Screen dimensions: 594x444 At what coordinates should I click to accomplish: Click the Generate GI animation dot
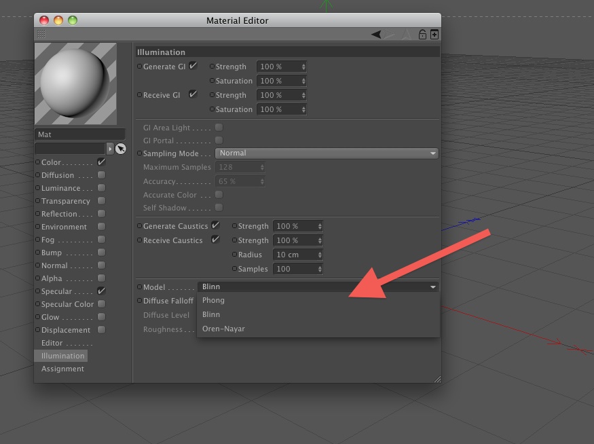point(139,67)
